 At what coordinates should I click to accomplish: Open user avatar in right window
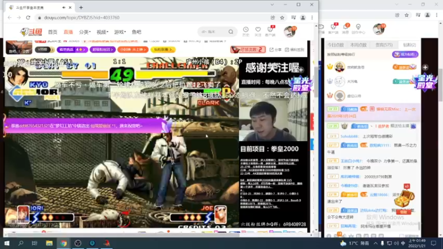click(x=378, y=29)
